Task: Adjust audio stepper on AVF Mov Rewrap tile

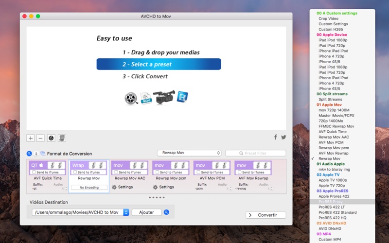Action: 272,189
